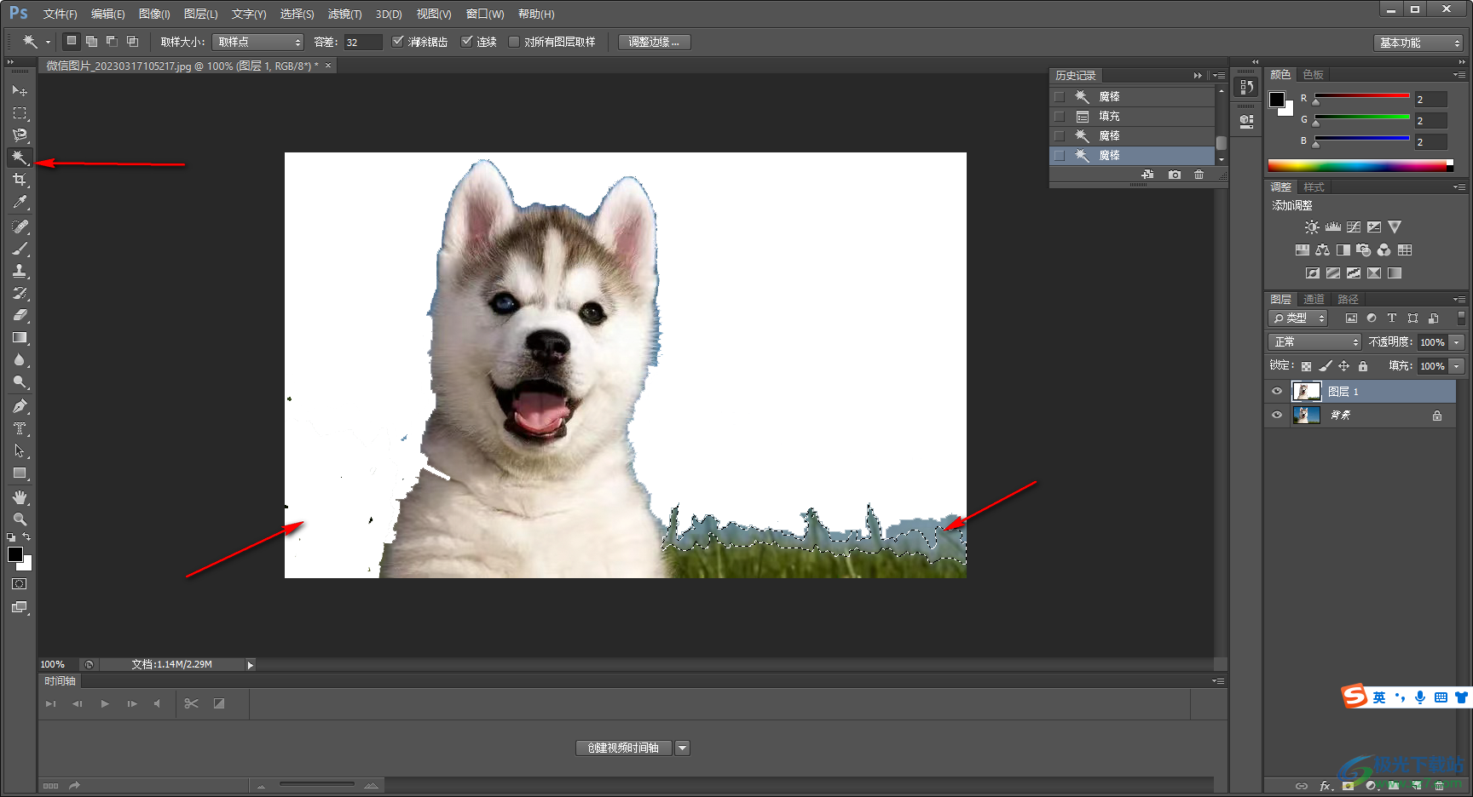The image size is (1473, 797).
Task: Click the 创建视频时间轴 button
Action: (x=623, y=748)
